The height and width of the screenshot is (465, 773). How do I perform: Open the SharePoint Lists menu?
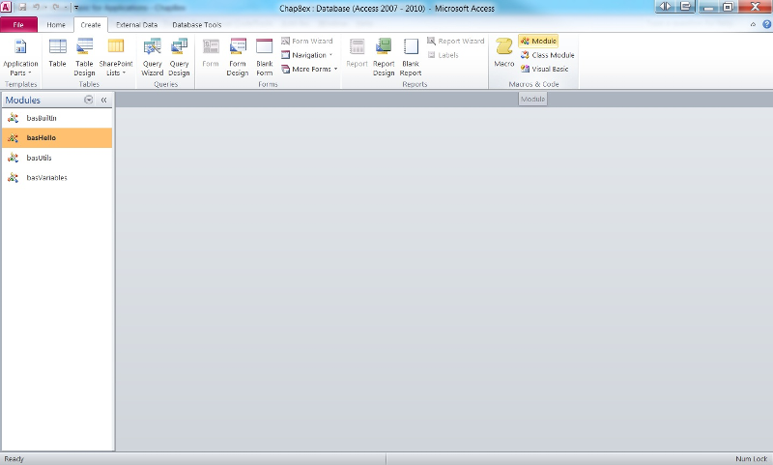pos(116,57)
